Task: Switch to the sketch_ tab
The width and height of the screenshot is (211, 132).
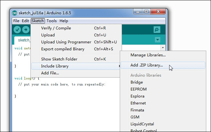Action: coord(22,40)
